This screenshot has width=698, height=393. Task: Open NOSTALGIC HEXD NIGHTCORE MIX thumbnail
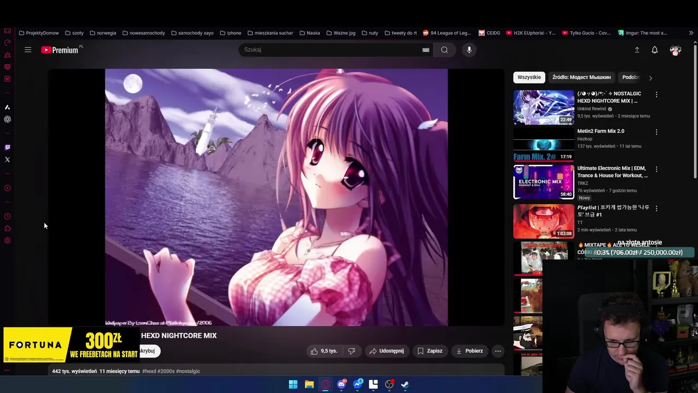[544, 107]
